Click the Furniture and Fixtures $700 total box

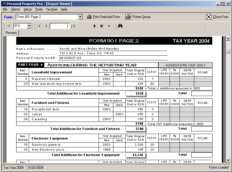[135, 129]
